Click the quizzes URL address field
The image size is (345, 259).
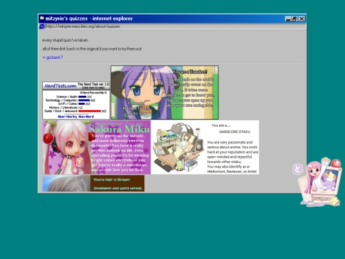(x=175, y=26)
